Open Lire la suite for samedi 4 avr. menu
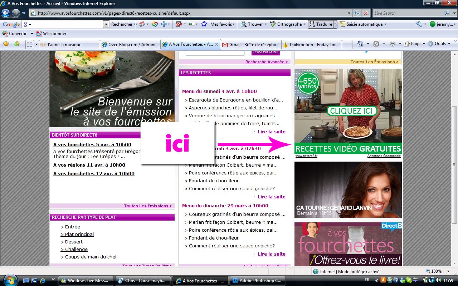Screen dimensions: 458x286 coord(272,132)
